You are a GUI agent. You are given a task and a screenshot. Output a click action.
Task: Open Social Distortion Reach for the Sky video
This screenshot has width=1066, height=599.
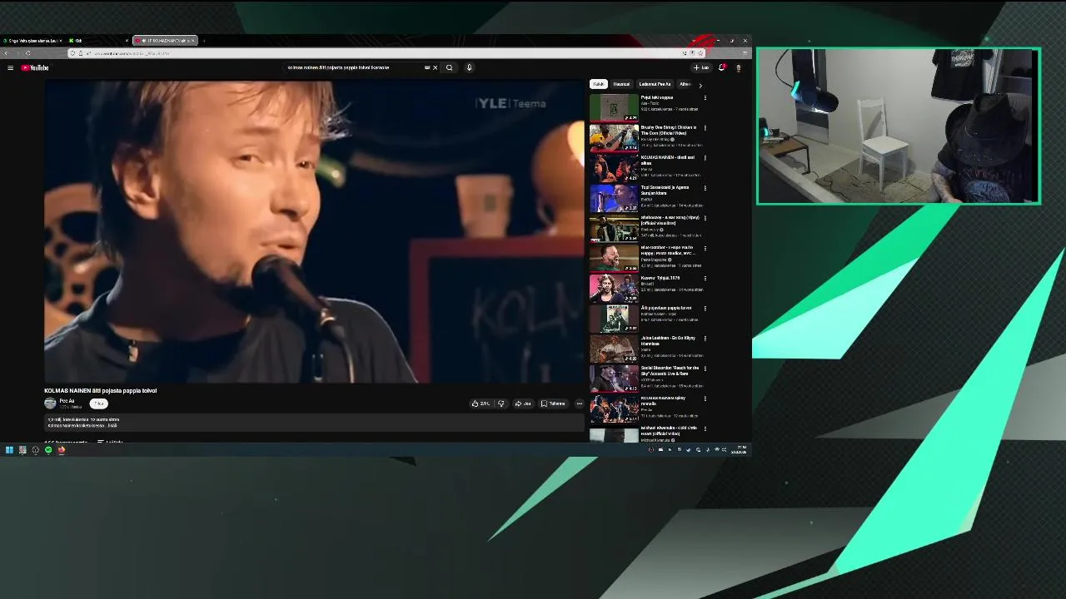614,378
